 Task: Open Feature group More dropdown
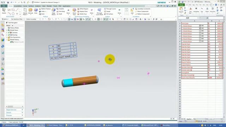[x=68, y=11]
